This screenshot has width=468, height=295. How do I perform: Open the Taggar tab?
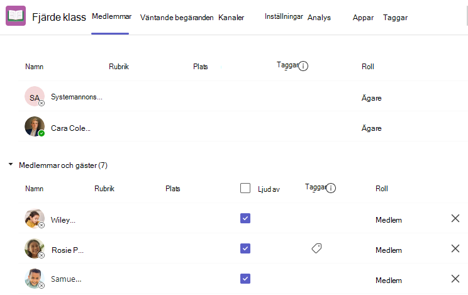395,18
